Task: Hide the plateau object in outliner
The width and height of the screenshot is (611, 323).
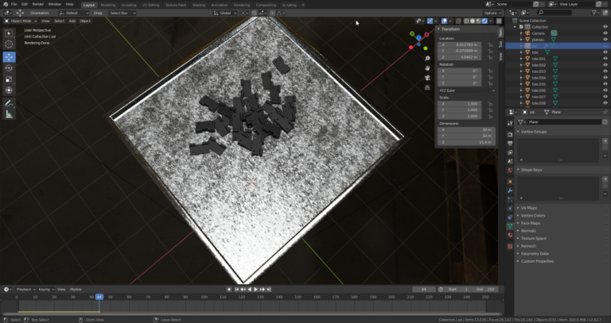Action: [x=605, y=40]
